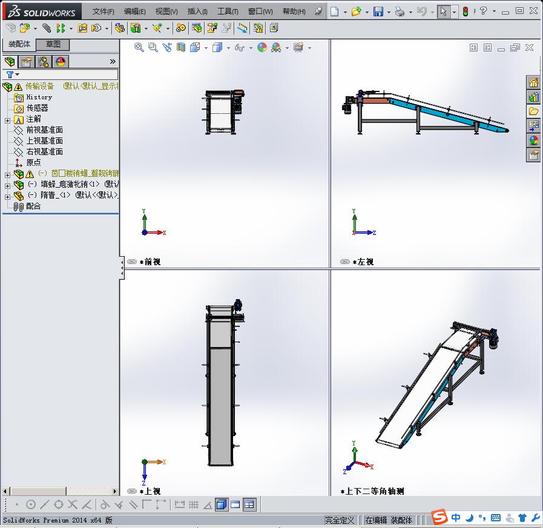Switch to the 装配体 tab
Screen dimensions: 543x528
pyautogui.click(x=19, y=44)
